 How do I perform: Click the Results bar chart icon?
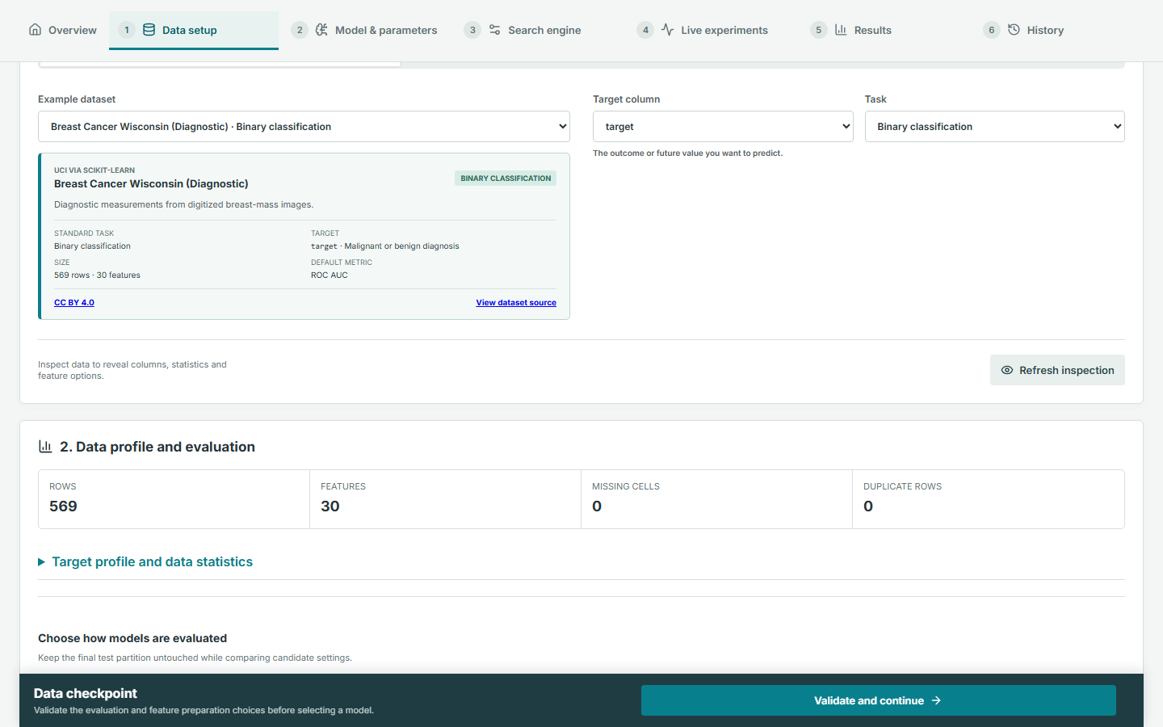(841, 30)
